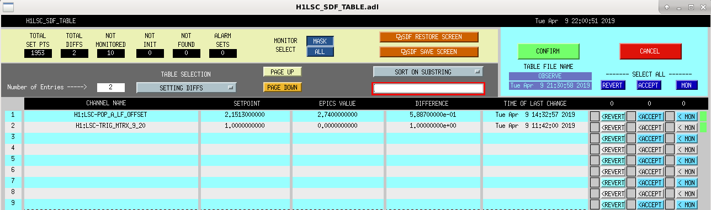Toggle the revert checkbox for row 1
Screen dimensions: 711x210
595,116
